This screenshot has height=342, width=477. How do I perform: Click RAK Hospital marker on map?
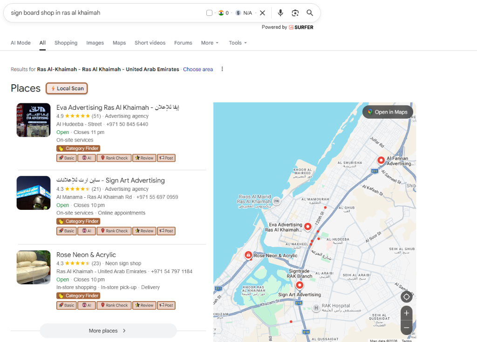316,308
